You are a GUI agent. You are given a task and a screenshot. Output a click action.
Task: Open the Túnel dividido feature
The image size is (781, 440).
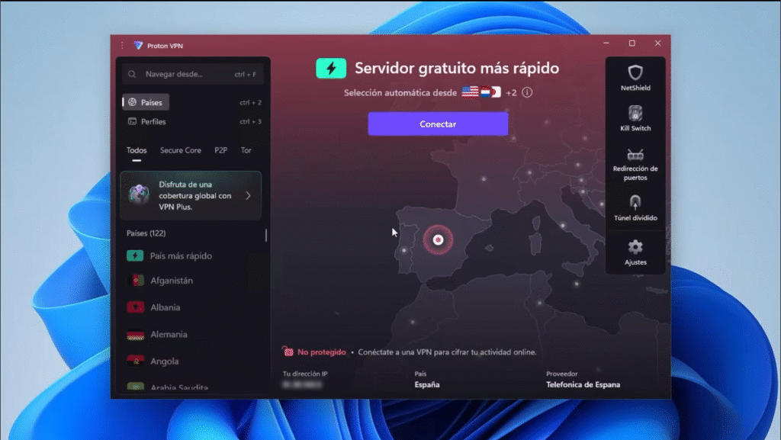635,208
